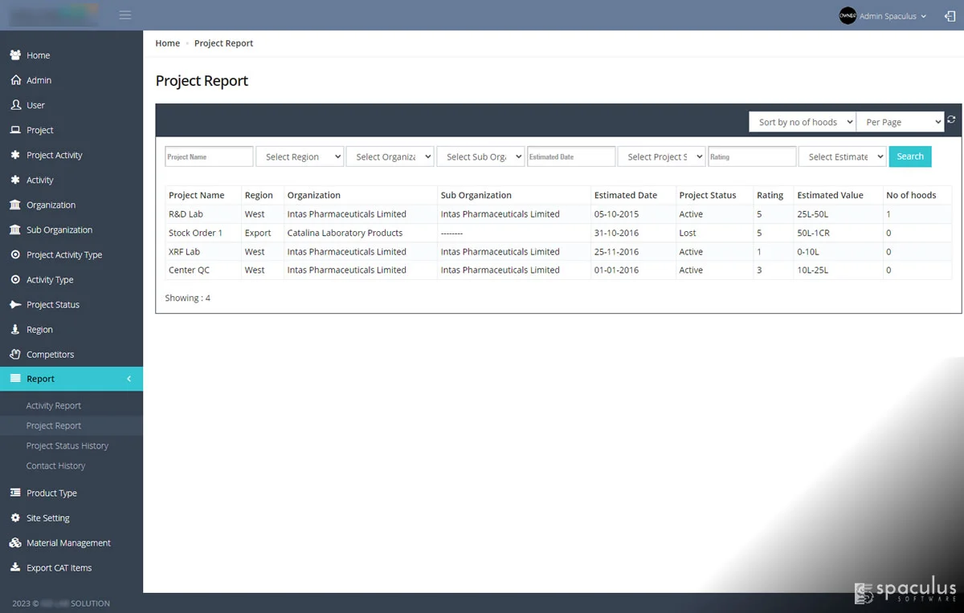
Task: Open Contact History submenu item
Action: (55, 466)
